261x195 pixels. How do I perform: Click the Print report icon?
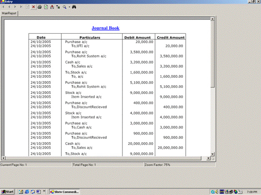coord(40,7)
